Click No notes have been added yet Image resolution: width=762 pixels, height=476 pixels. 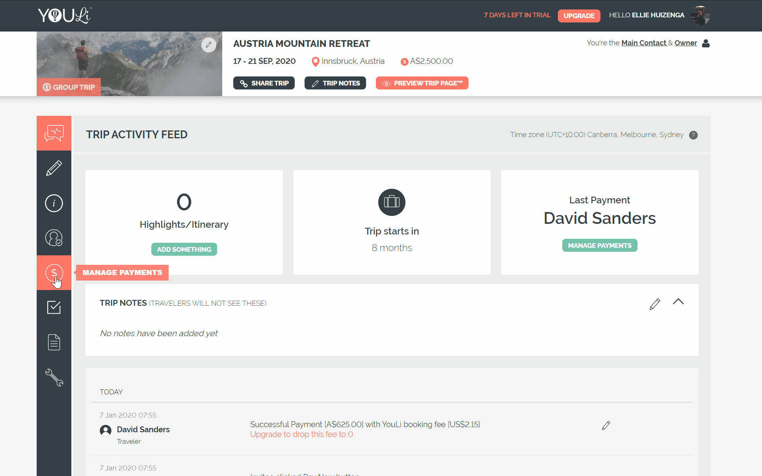(x=159, y=333)
